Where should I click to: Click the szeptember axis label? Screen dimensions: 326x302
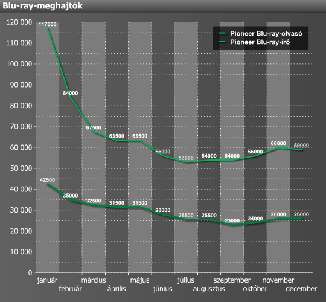(x=232, y=280)
